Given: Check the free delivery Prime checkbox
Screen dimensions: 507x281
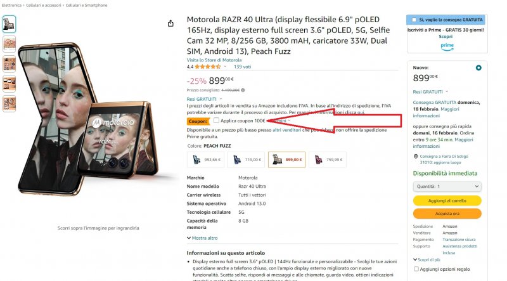Looking at the screenshot, I should pos(414,20).
